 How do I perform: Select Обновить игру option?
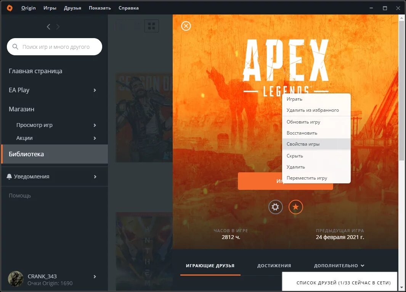pyautogui.click(x=316, y=122)
